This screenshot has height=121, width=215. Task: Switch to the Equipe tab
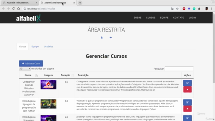click(35, 46)
